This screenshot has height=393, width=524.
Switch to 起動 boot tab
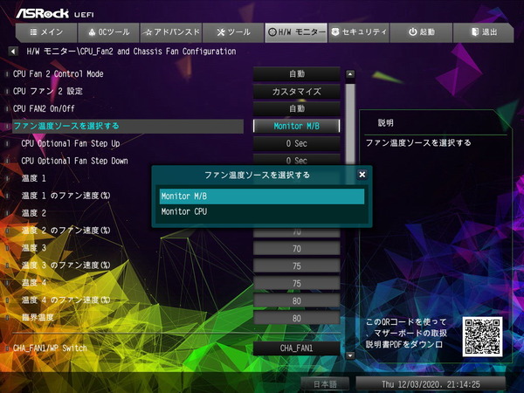pyautogui.click(x=421, y=32)
